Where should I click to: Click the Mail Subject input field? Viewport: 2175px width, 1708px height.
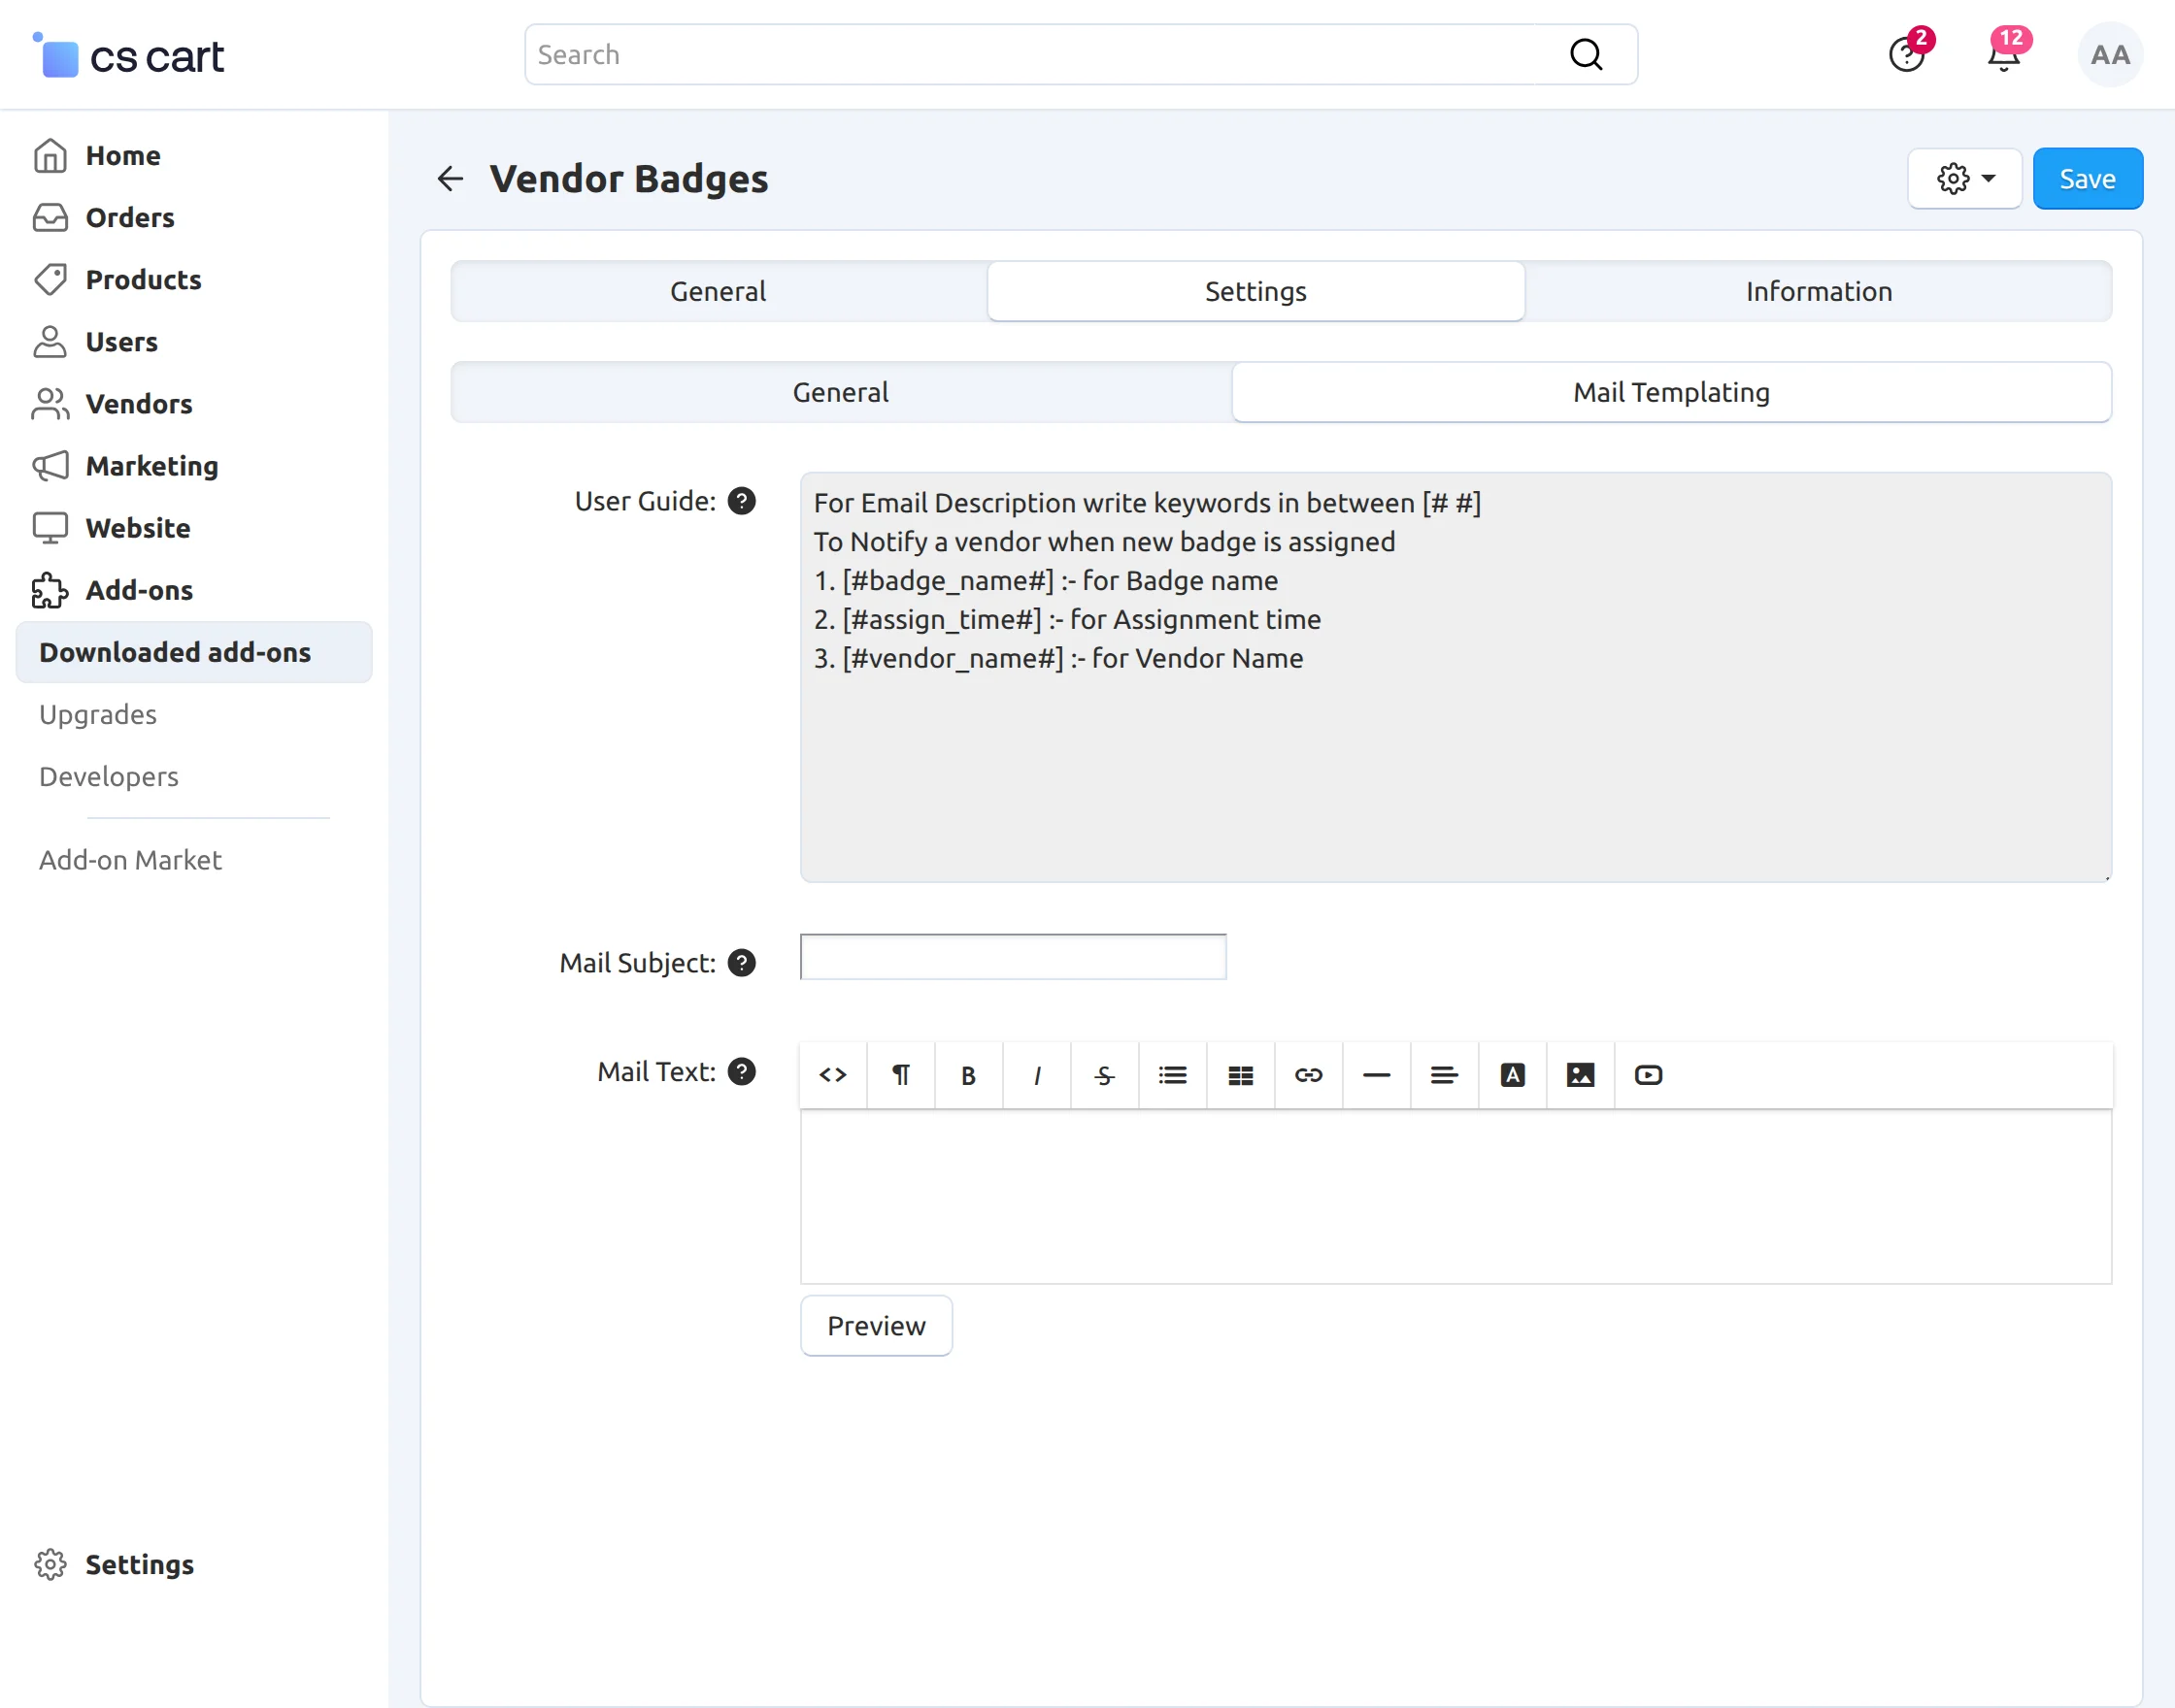[x=1013, y=957]
